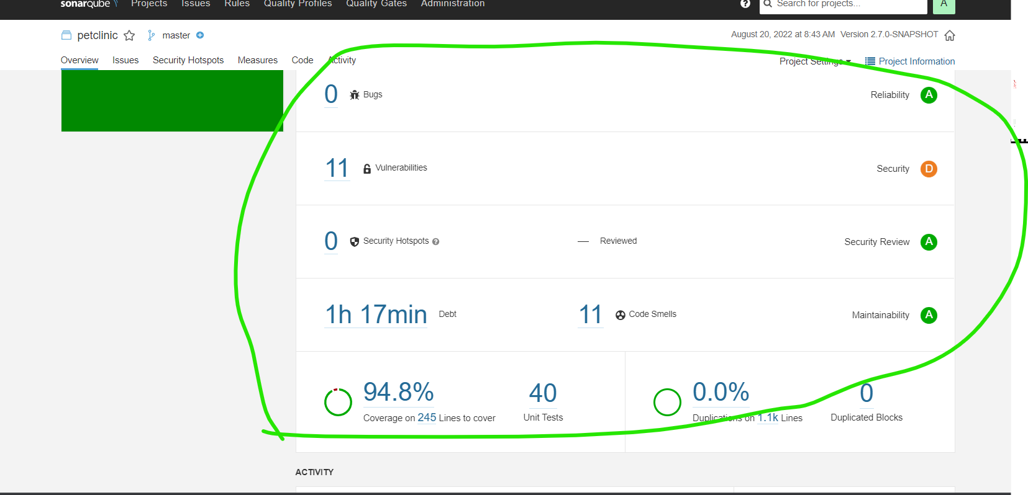The height and width of the screenshot is (495, 1028).
Task: Switch to the Issues project tab
Action: [x=125, y=60]
